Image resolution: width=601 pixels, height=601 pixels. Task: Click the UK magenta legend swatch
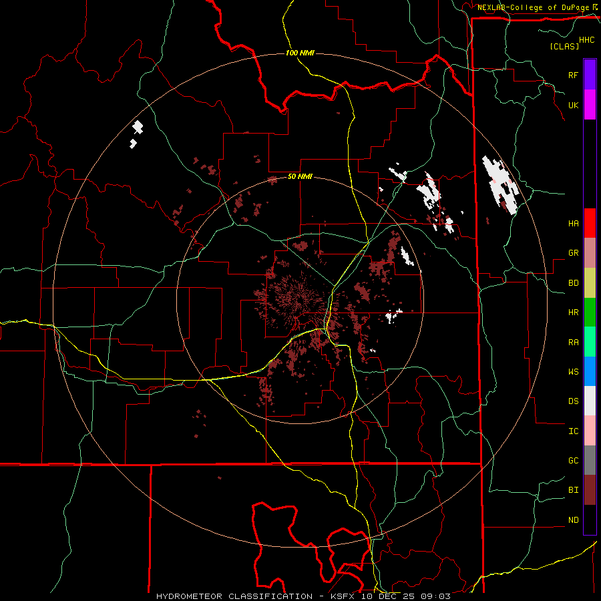[x=590, y=104]
